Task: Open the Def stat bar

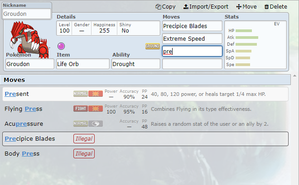Action: (x=246, y=44)
